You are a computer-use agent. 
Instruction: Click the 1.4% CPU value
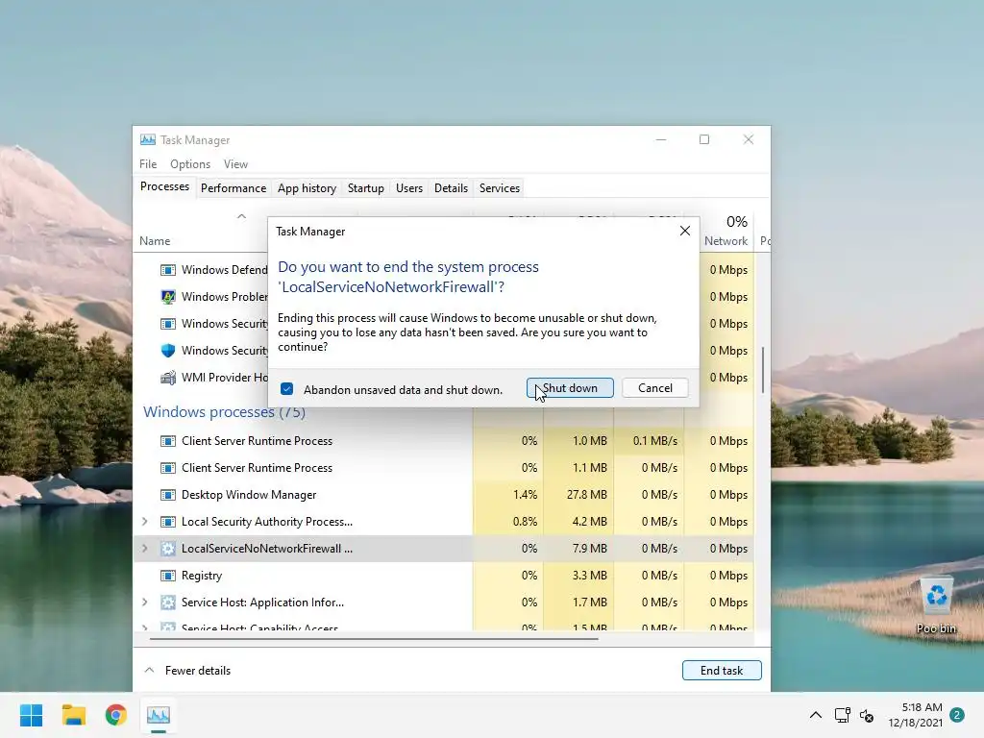tap(526, 495)
